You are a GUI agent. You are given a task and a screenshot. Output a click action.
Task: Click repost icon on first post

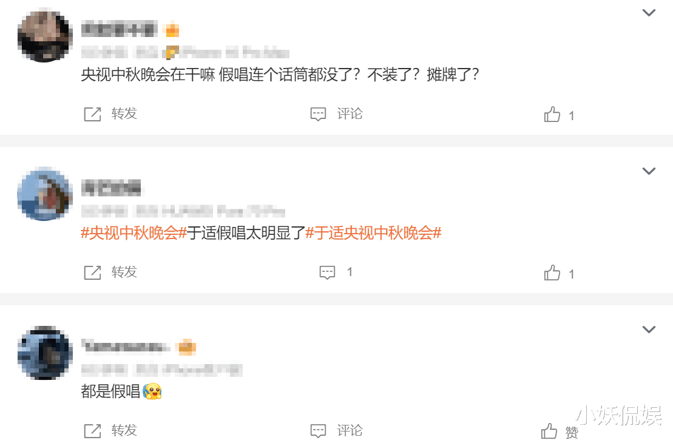pos(92,114)
